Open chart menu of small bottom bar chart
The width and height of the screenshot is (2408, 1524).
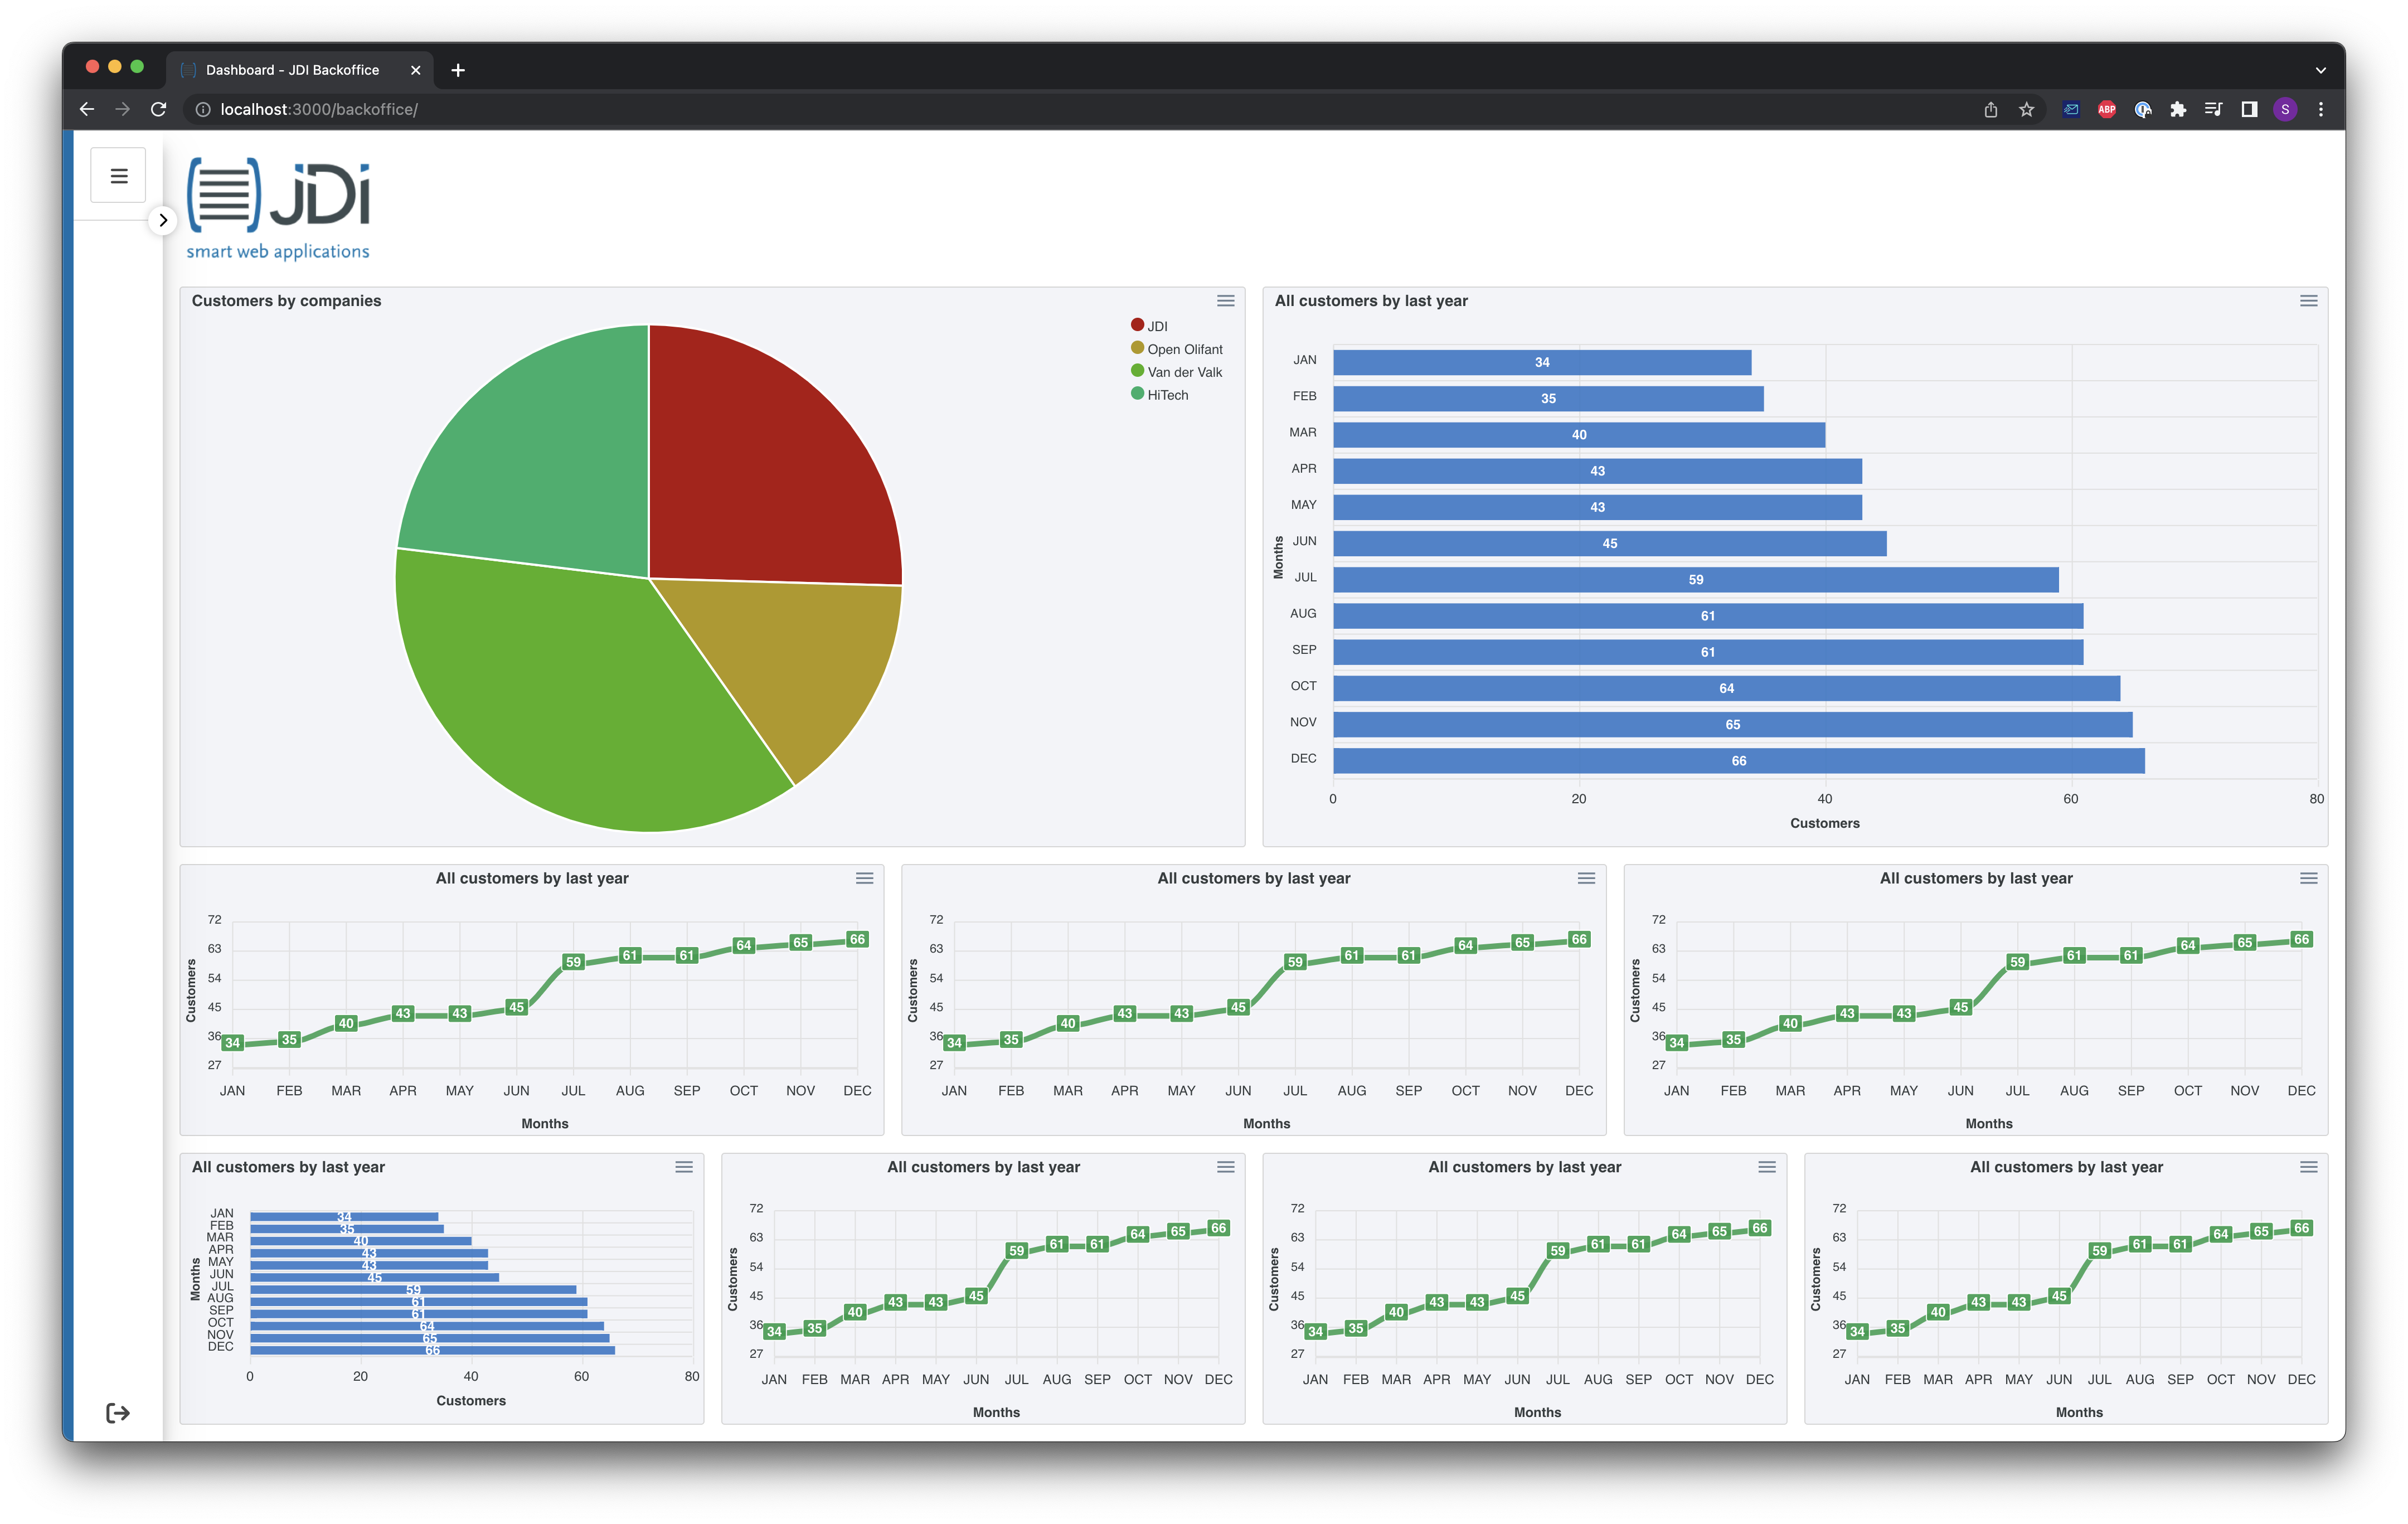(684, 1167)
